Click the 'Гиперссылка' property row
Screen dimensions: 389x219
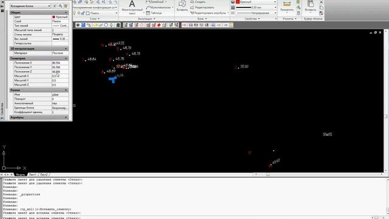(x=41, y=43)
